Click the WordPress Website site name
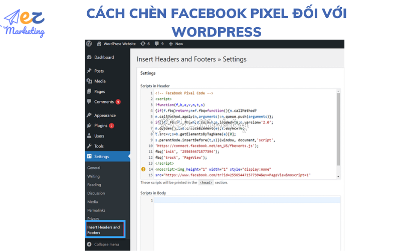This screenshot has width=401, height=251. [119, 44]
